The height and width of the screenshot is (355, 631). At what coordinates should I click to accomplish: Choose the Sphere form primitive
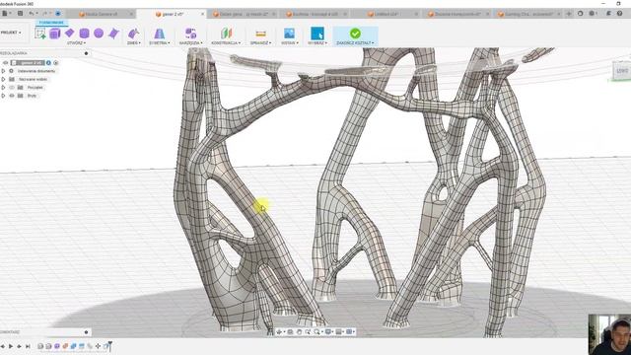pos(99,33)
